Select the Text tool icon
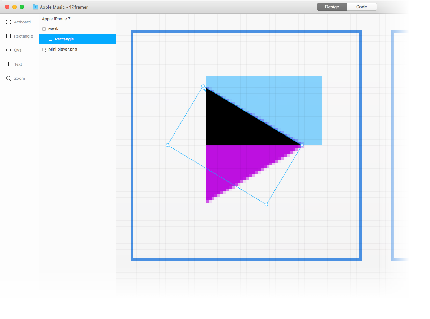This screenshot has width=430, height=319. [9, 64]
